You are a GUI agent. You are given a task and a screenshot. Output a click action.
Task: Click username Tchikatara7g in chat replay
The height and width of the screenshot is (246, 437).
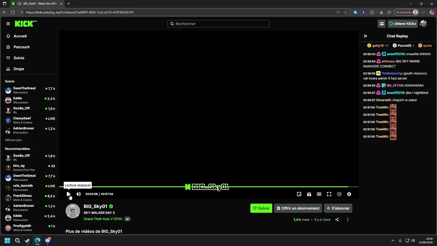[x=392, y=73]
